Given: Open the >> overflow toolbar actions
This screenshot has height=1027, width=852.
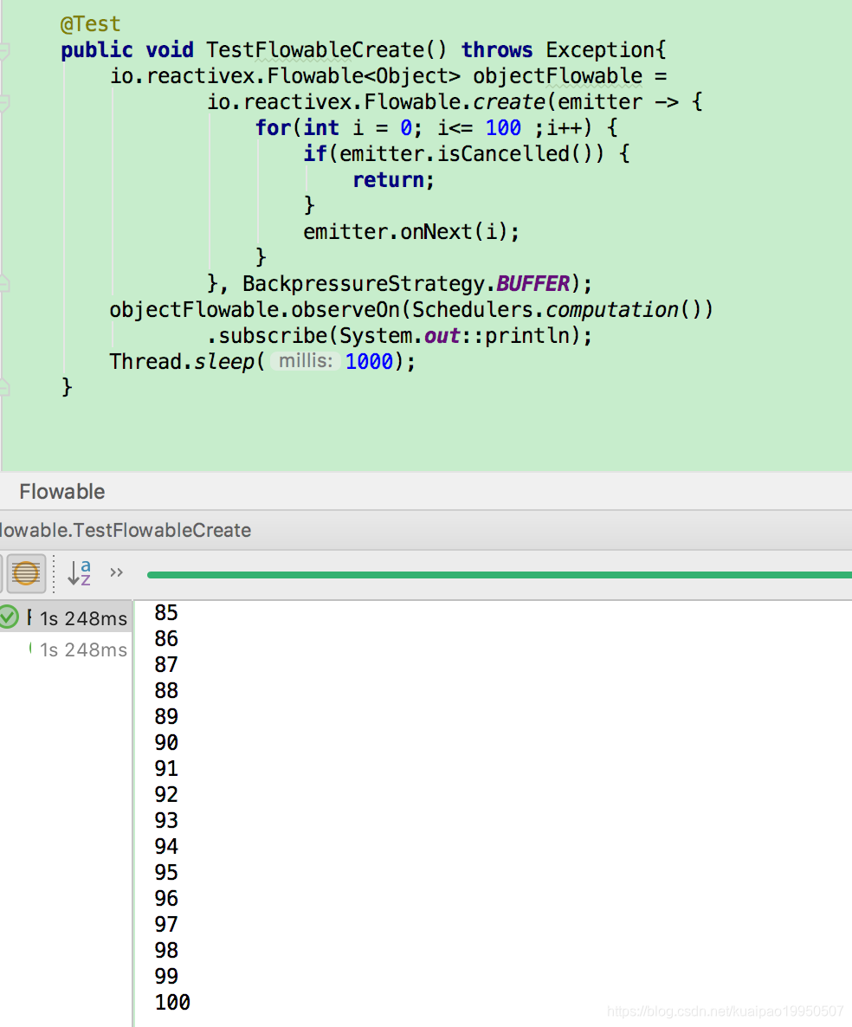Looking at the screenshot, I should coord(116,572).
